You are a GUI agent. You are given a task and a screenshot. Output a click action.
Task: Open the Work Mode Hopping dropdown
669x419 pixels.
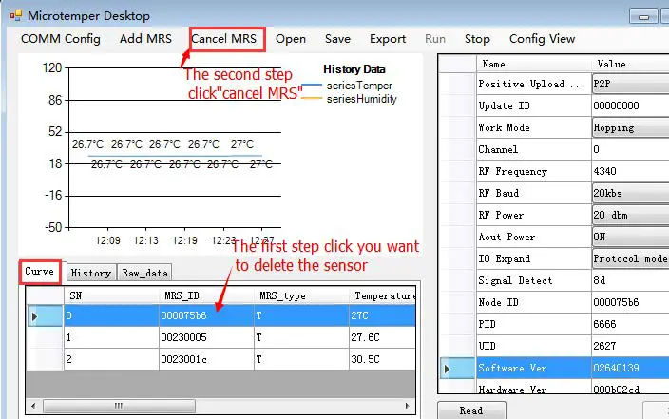(x=630, y=127)
